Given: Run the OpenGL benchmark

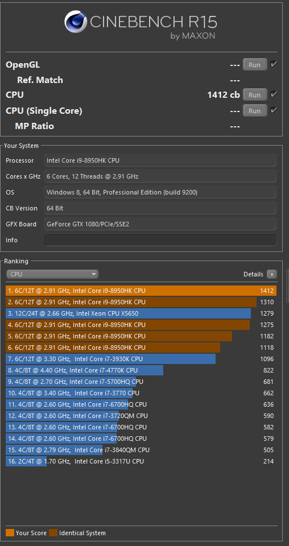Looking at the screenshot, I should pos(255,65).
